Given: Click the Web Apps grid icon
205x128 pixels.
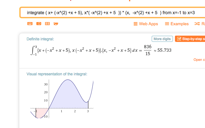Looking at the screenshot, I should [x=135, y=24].
